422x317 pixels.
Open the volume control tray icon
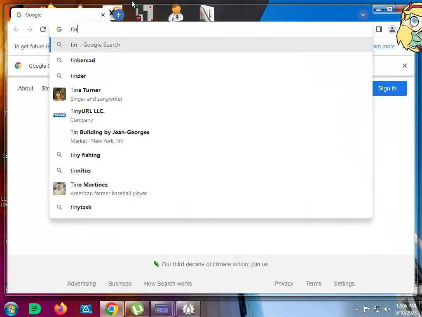387,309
